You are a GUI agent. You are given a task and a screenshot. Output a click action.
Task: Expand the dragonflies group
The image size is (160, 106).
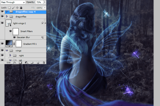(x=7, y=16)
